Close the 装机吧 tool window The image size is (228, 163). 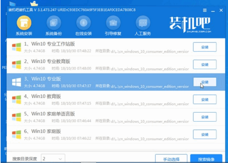coord(221,10)
